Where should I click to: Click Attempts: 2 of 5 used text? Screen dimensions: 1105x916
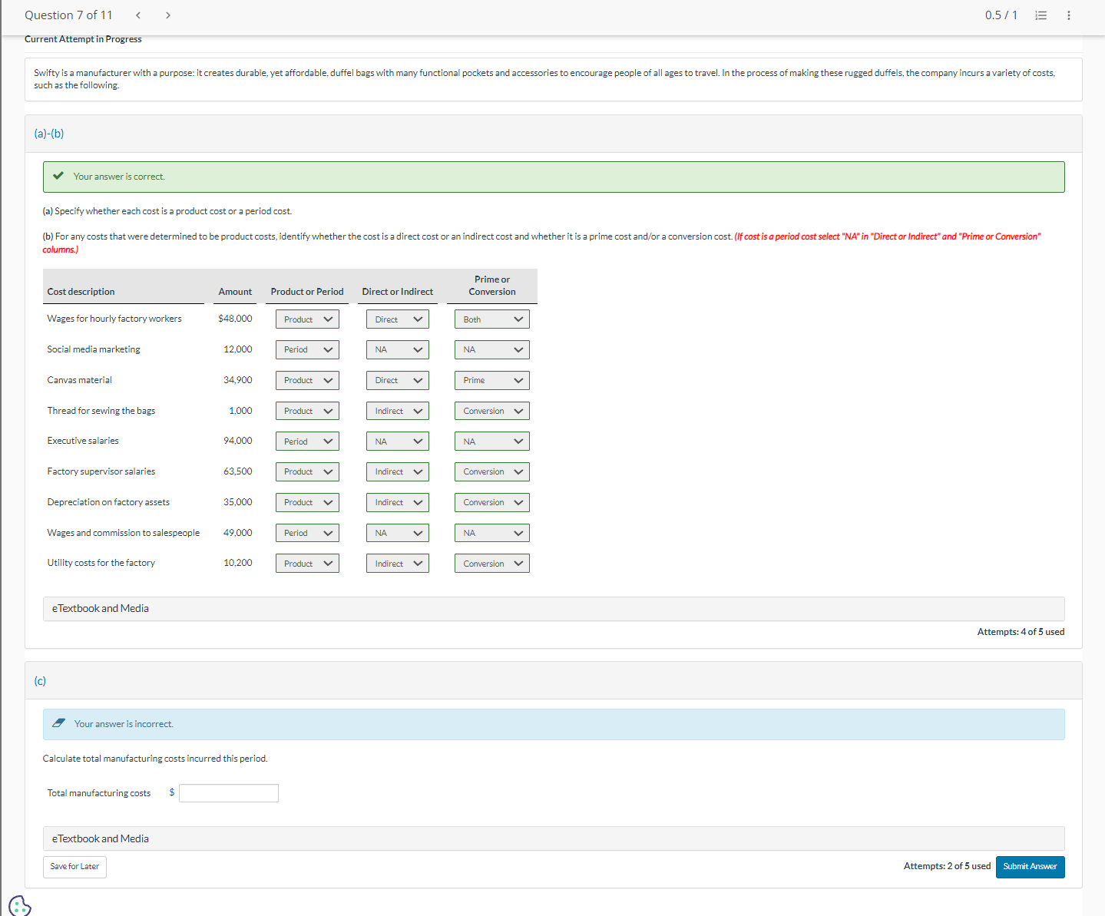click(x=947, y=866)
